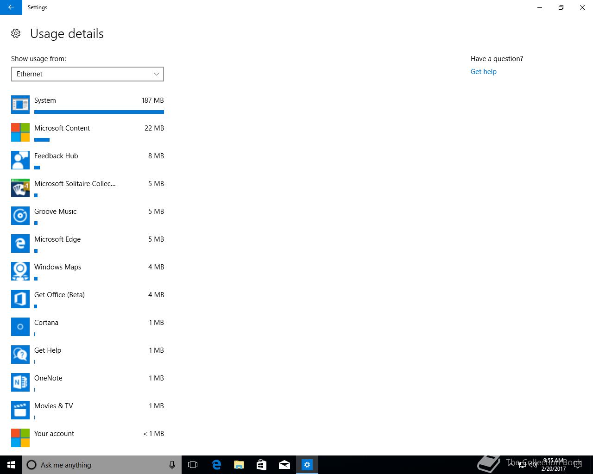593x474 pixels.
Task: Select the Microsoft Solitaire Collec... label
Action: (75, 184)
